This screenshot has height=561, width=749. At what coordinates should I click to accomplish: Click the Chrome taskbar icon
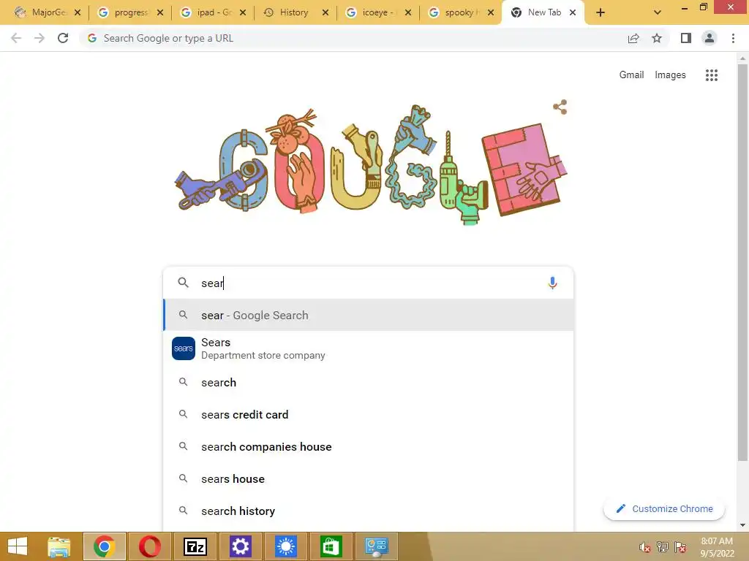pos(105,546)
